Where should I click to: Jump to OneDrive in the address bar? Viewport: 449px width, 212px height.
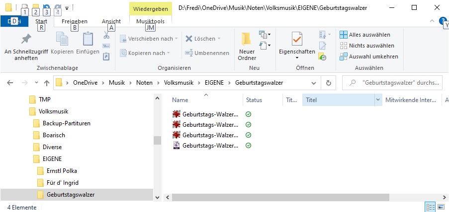pos(85,83)
